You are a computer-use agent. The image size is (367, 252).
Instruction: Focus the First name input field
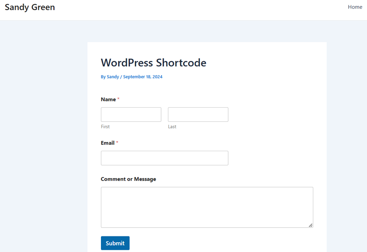point(131,115)
